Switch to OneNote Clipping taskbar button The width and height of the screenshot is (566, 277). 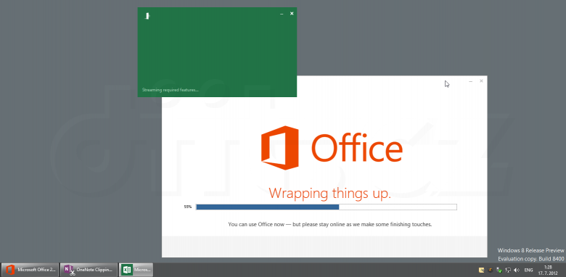point(89,270)
